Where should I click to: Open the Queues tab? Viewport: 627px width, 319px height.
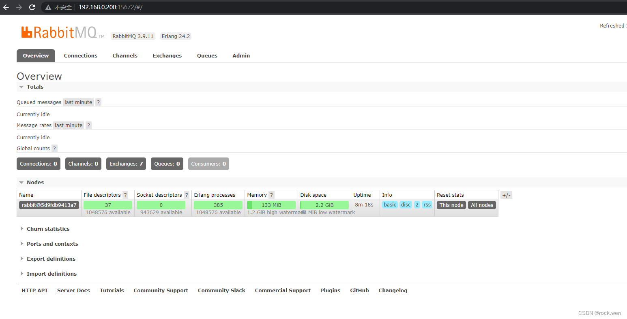click(207, 56)
